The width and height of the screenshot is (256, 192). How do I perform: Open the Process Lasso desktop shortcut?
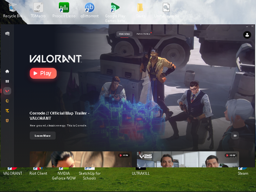click(64, 10)
